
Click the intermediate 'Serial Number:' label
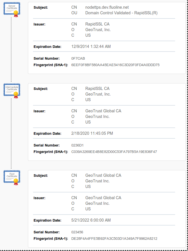point(46,145)
